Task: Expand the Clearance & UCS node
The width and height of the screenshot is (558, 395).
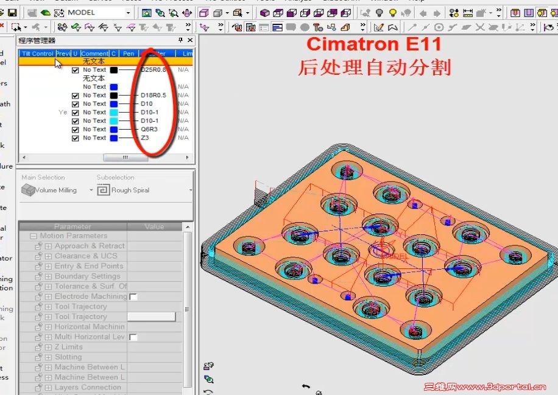Action: click(x=48, y=256)
